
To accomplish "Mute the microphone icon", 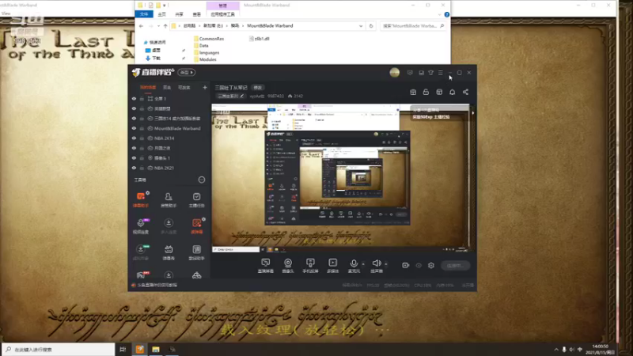I will [x=354, y=263].
